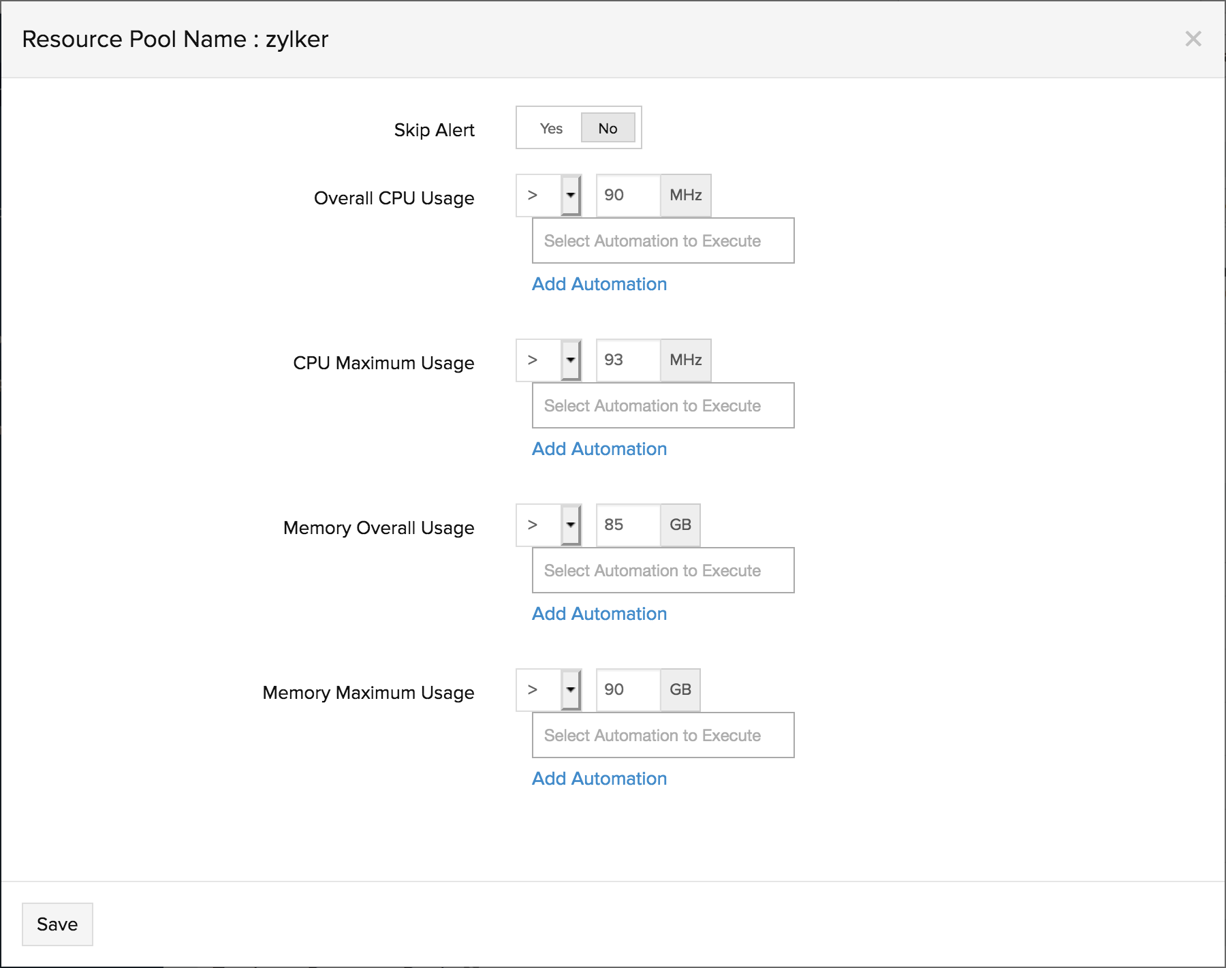The image size is (1226, 968).
Task: Open Memory Maximum Usage operator dropdown
Action: (549, 690)
